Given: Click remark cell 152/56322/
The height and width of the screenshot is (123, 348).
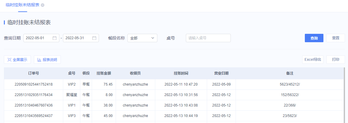Looking at the screenshot, I should pyautogui.click(x=290, y=95).
